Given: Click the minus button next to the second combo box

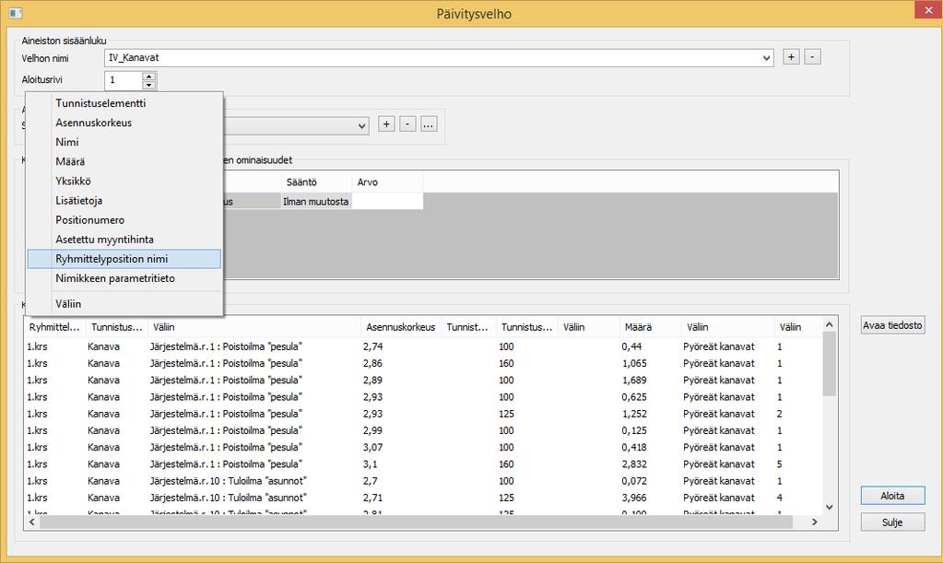Looking at the screenshot, I should coord(407,124).
